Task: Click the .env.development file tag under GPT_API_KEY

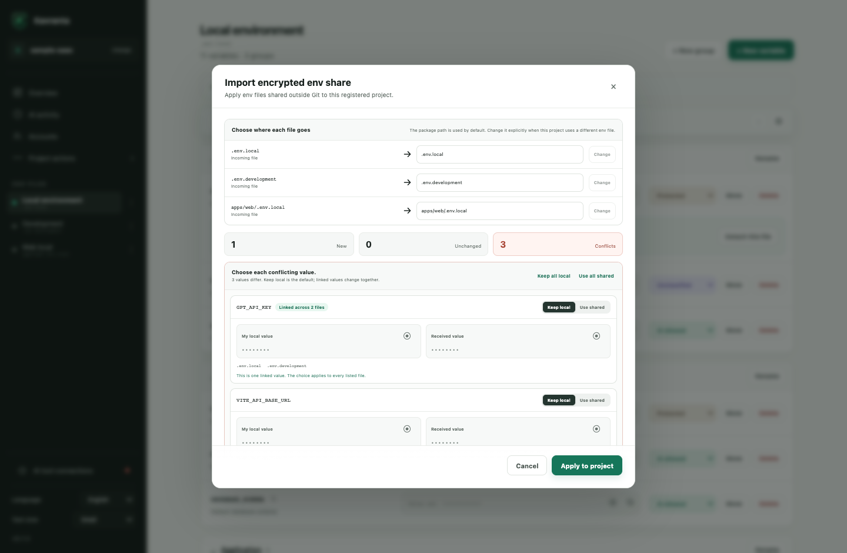Action: [x=287, y=366]
